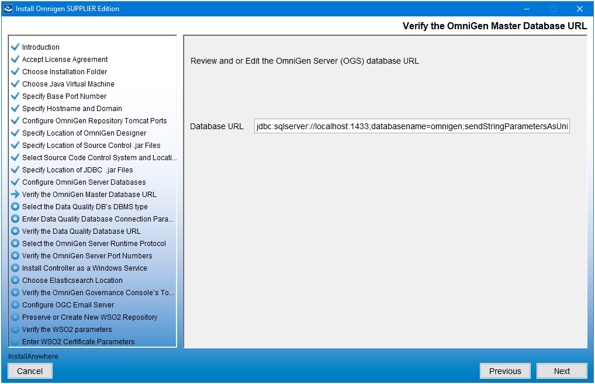Screen dimensions: 595x384
Task: Select 'Preserve or Create New WSO2 Repository' text
Action: [x=89, y=317]
